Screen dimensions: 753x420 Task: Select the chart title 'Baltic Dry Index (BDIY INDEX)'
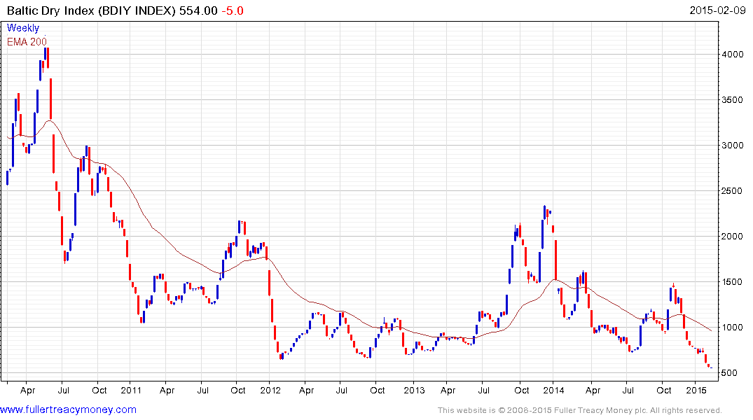pyautogui.click(x=91, y=10)
